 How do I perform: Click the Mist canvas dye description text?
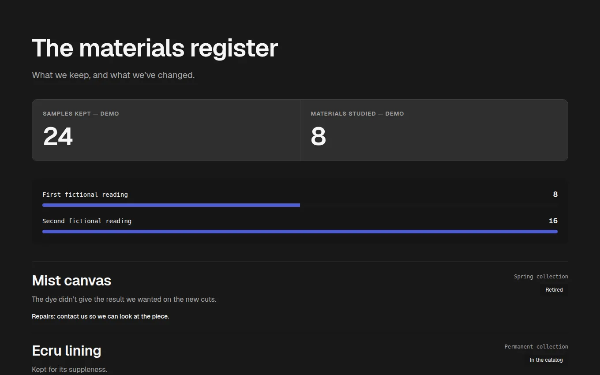pyautogui.click(x=124, y=299)
